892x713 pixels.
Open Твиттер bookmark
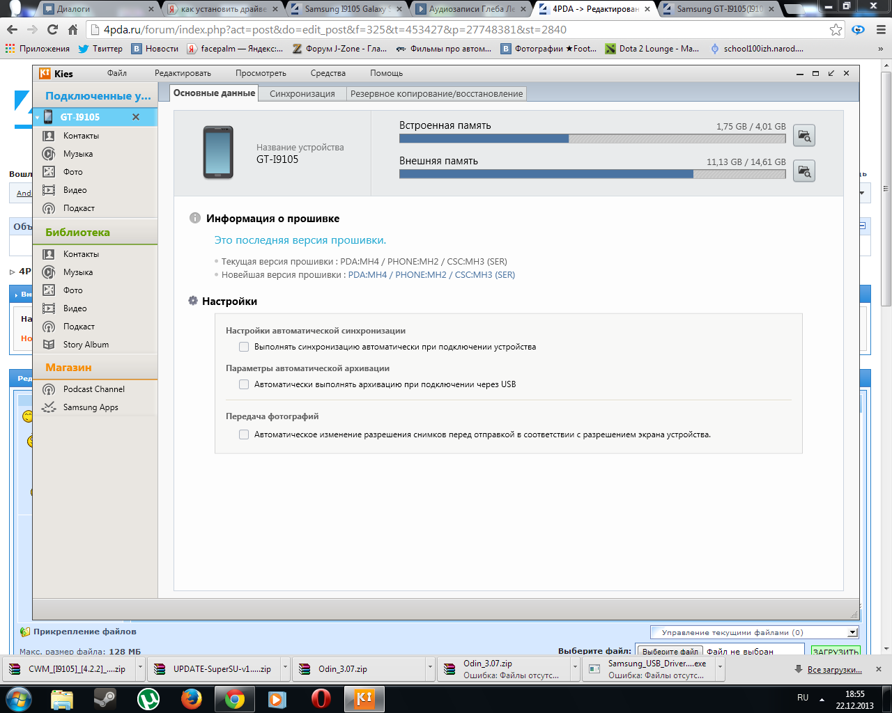(x=100, y=49)
